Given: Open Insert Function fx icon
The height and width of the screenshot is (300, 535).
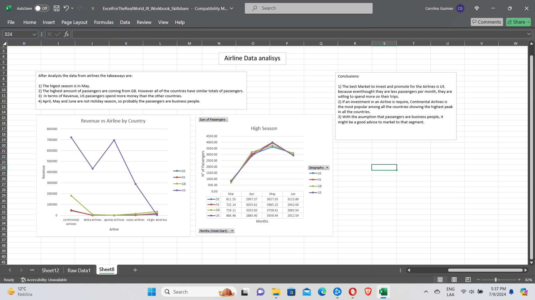Looking at the screenshot, I should coord(66,34).
